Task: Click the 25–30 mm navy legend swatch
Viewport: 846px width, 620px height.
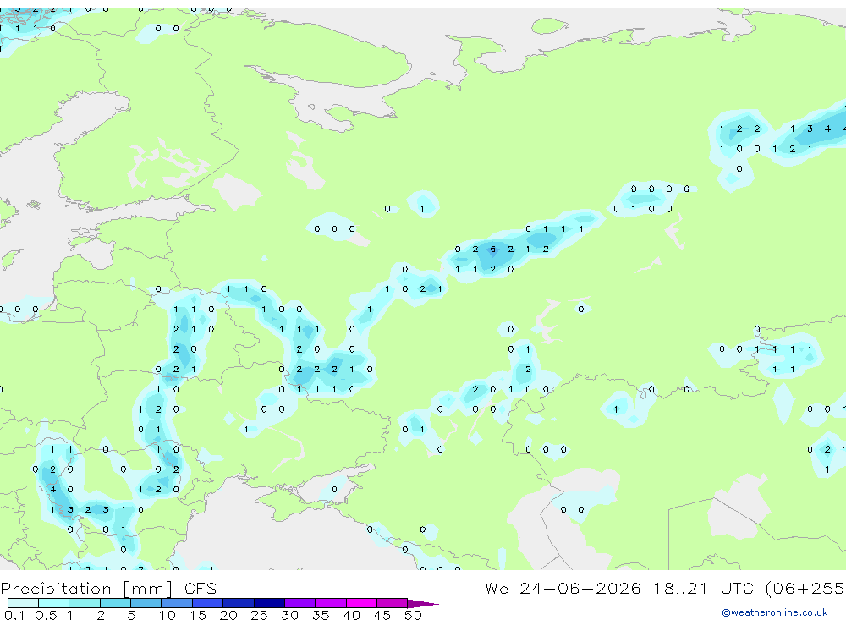Action: [x=269, y=603]
